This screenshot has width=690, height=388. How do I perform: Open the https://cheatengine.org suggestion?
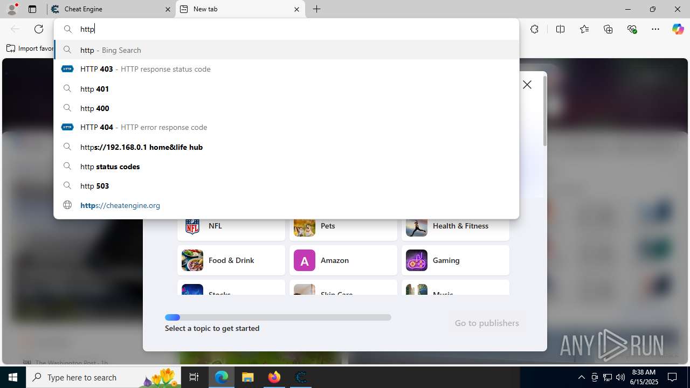[286, 205]
